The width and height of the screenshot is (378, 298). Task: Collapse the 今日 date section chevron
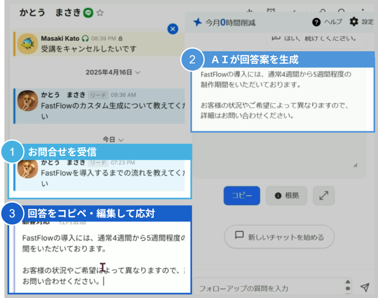120,139
